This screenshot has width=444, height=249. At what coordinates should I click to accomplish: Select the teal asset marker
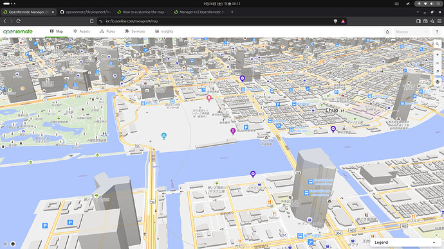point(163,136)
